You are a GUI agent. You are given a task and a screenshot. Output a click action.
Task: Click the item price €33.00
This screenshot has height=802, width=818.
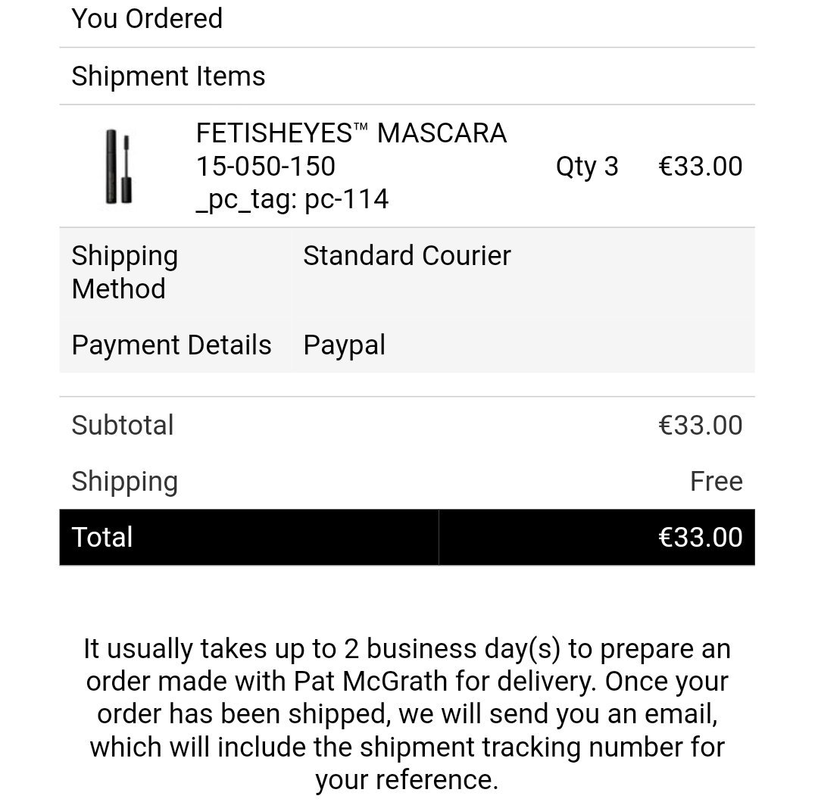click(700, 167)
